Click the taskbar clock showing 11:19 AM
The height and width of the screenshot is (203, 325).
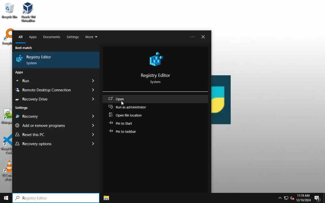[x=303, y=198]
